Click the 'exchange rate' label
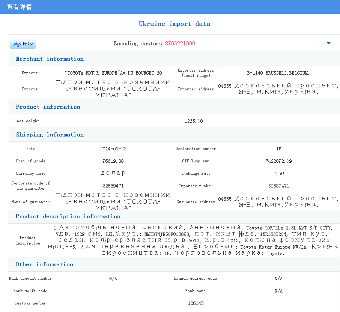Viewport: 340px width, 312px height. (x=196, y=173)
